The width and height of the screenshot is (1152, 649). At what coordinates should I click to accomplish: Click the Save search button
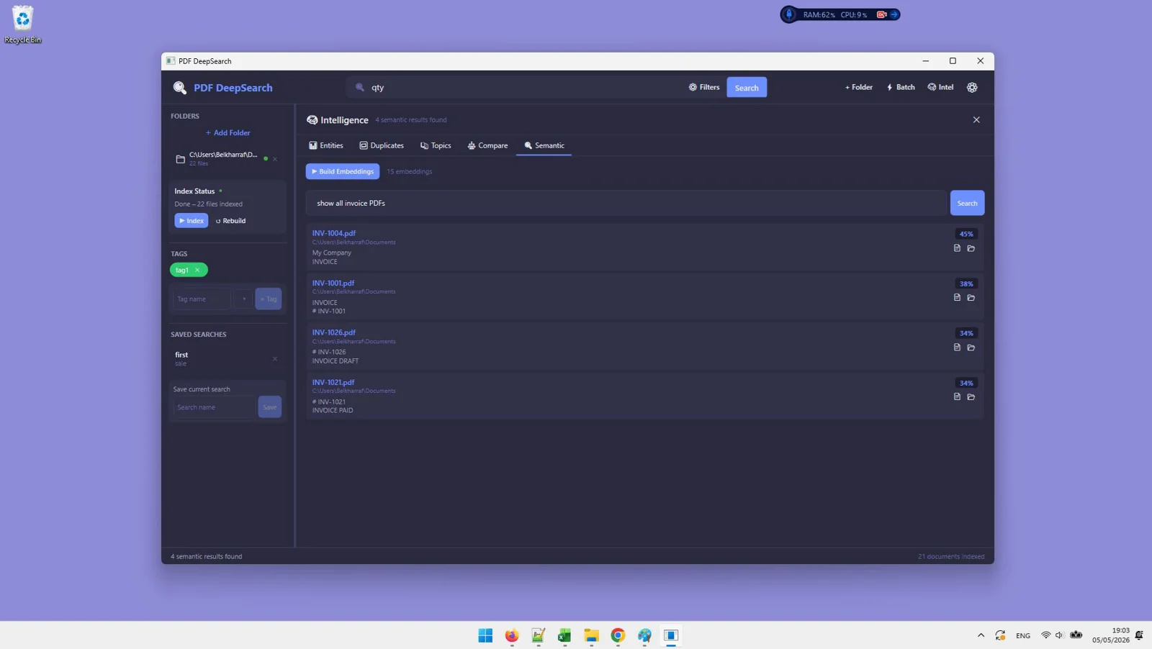click(x=270, y=407)
